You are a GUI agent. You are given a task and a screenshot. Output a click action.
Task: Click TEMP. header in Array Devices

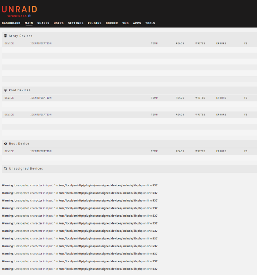(x=154, y=44)
